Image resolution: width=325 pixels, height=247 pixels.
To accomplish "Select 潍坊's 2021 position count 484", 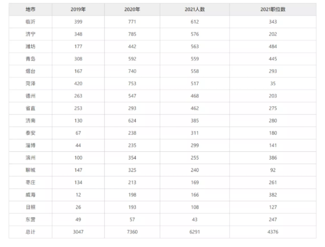I will (x=273, y=47).
